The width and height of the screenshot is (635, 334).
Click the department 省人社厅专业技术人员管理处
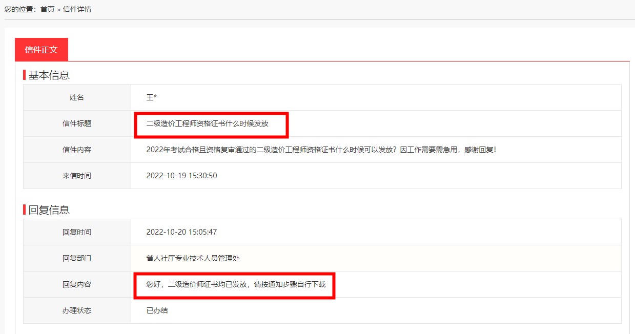(193, 258)
